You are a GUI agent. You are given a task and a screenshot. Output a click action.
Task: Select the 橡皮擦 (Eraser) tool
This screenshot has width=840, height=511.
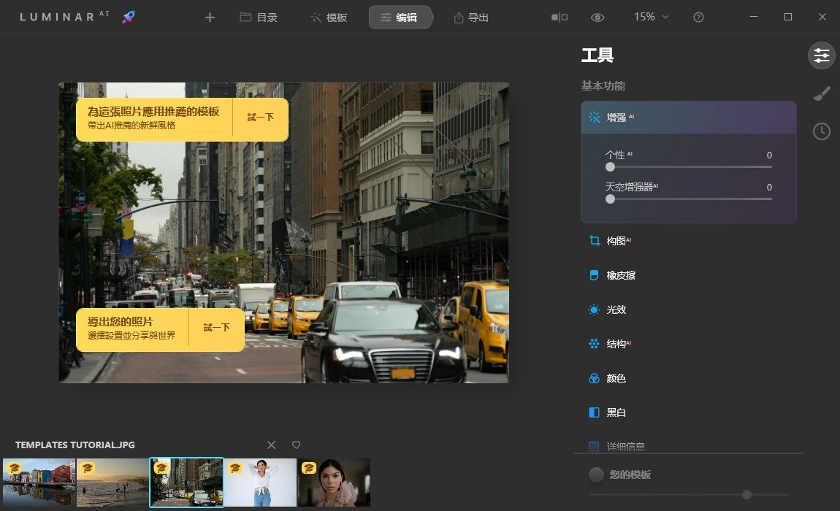(x=616, y=275)
